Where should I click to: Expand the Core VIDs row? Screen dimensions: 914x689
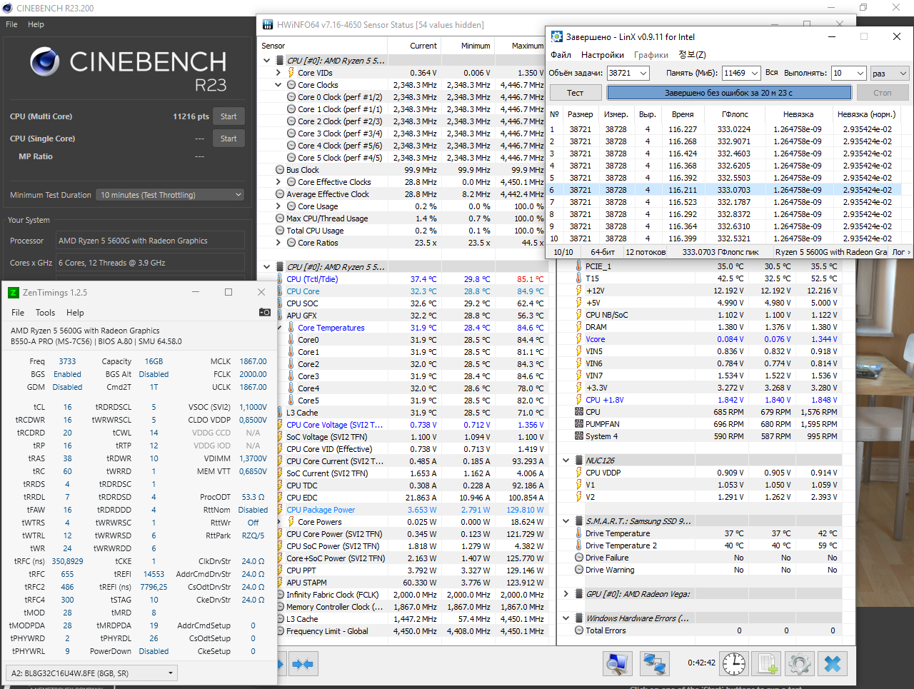278,73
